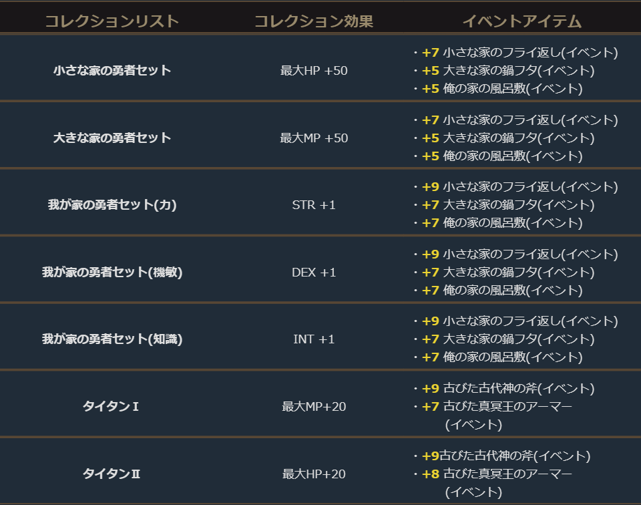The image size is (641, 505).
Task: Click the 最大HP+20 effect text
Action: click(x=314, y=474)
